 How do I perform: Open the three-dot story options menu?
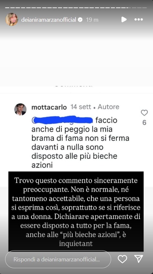(x=139, y=19)
